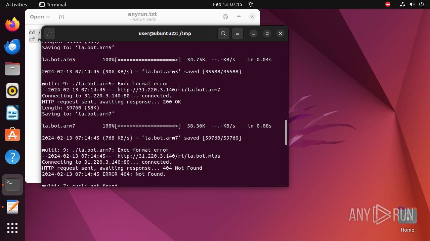Click la.bot.arm5 progress bar line
430x241 pixels.
tap(157, 60)
